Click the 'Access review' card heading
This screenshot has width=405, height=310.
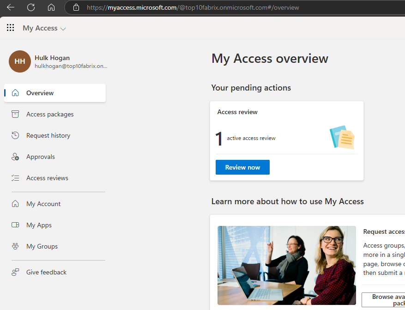[237, 112]
